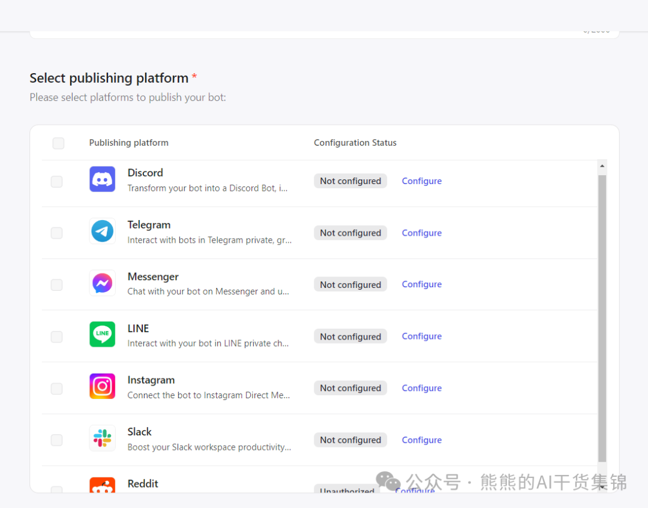The width and height of the screenshot is (648, 508).
Task: Open Configure link for Discord
Action: point(421,181)
